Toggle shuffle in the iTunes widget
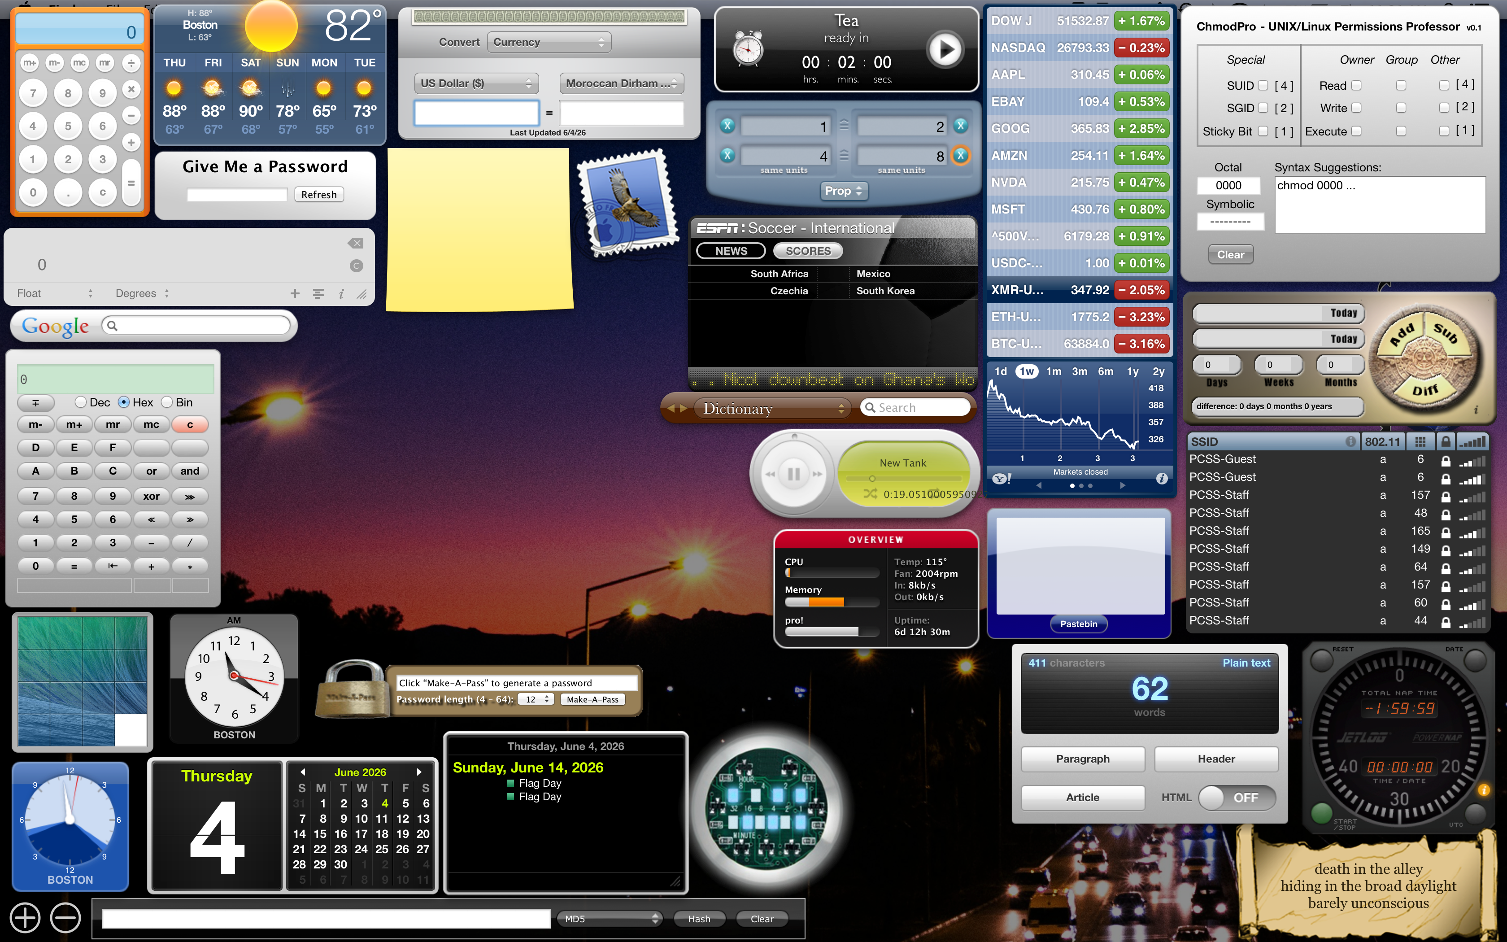 (870, 493)
